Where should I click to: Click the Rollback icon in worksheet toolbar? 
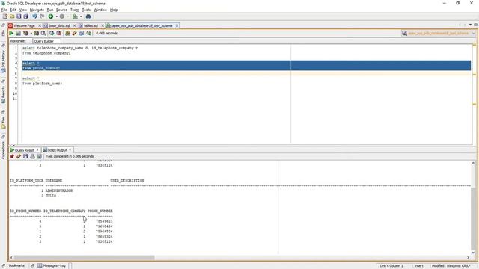(58, 33)
